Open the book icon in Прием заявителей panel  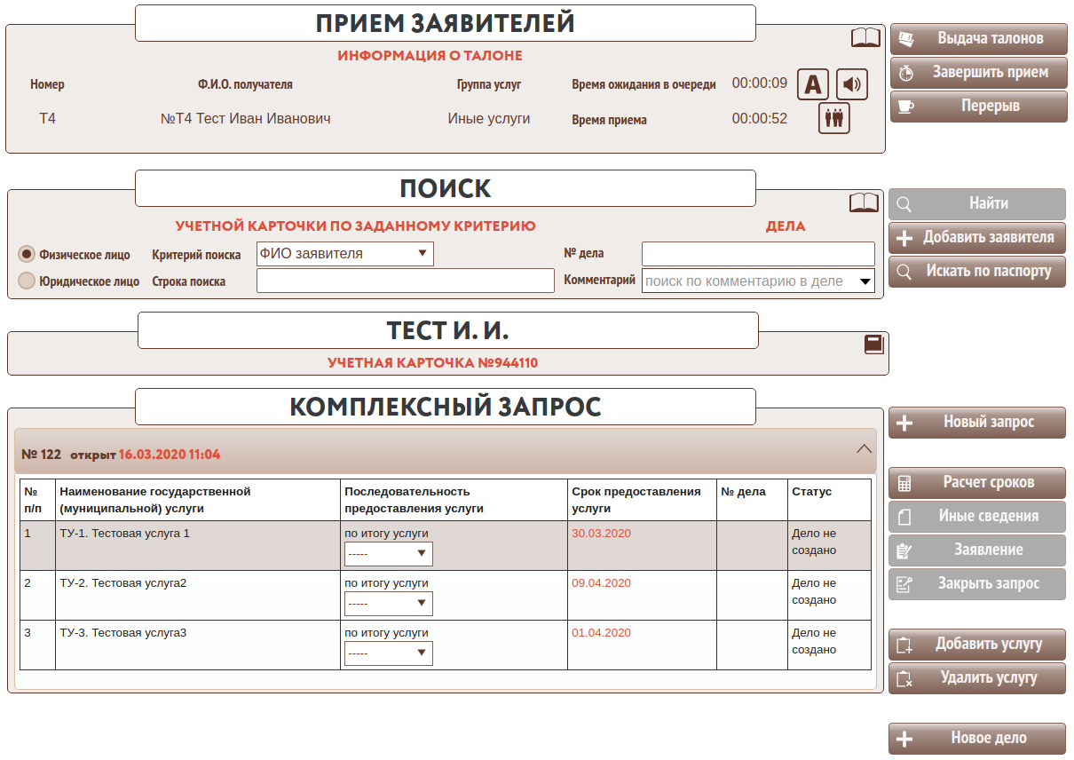point(865,37)
